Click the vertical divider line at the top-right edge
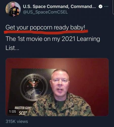This screenshot has height=127, width=114. tap(113, 7)
